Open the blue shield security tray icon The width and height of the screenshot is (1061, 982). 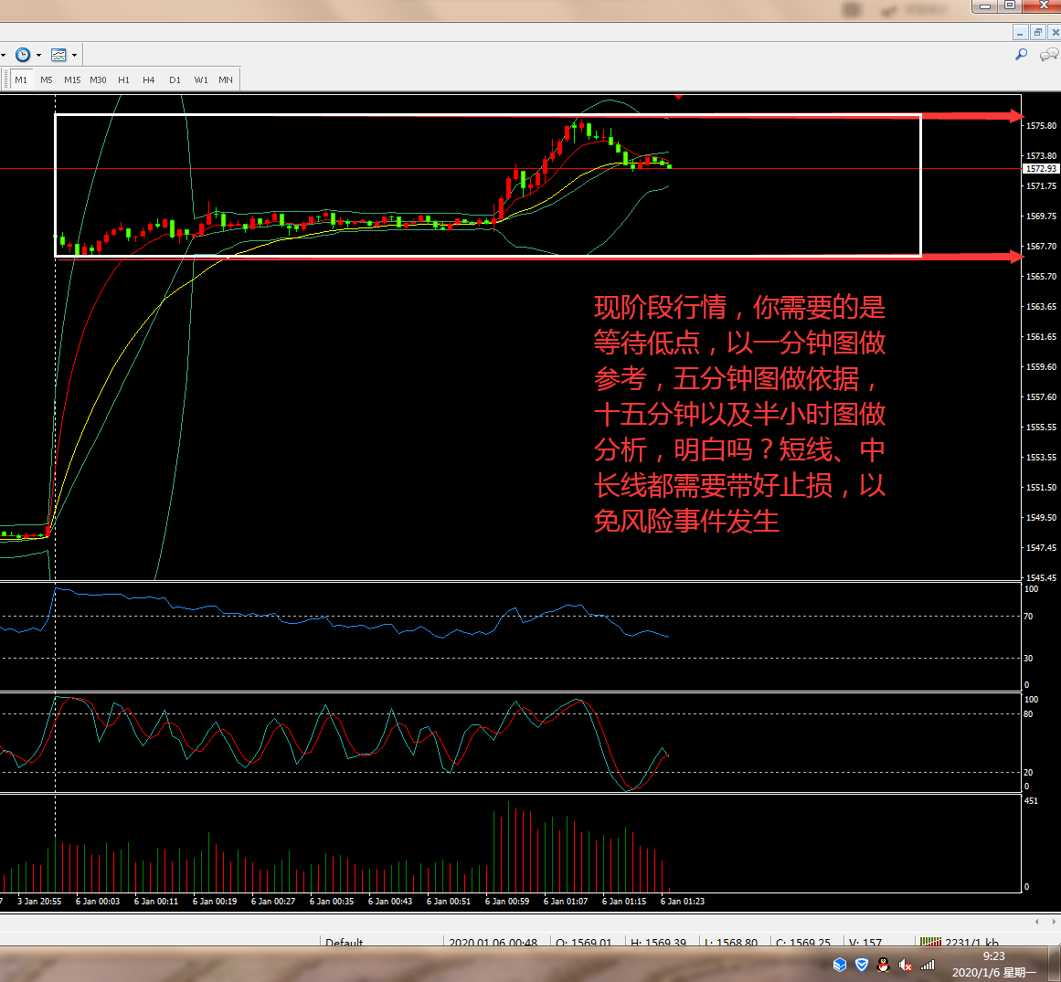[861, 965]
